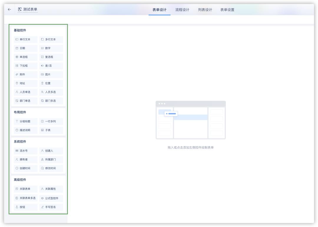Click the 部门多选 icon
Viewport: 318px width, 227px height.
42,101
